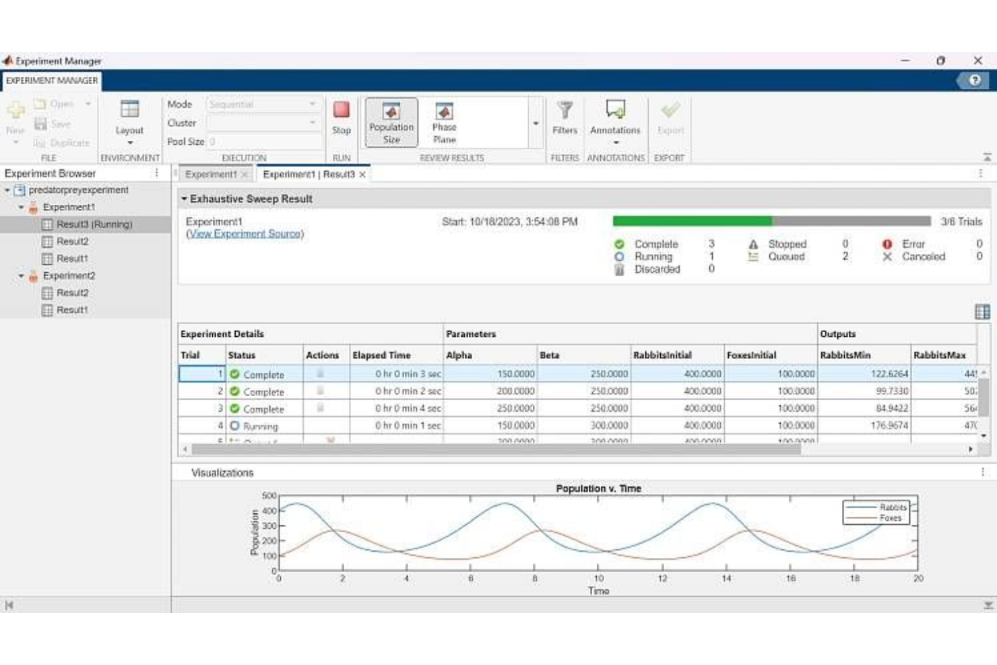Image resolution: width=997 pixels, height=665 pixels.
Task: Click the Layout icon in the Environment section
Action: point(129,111)
